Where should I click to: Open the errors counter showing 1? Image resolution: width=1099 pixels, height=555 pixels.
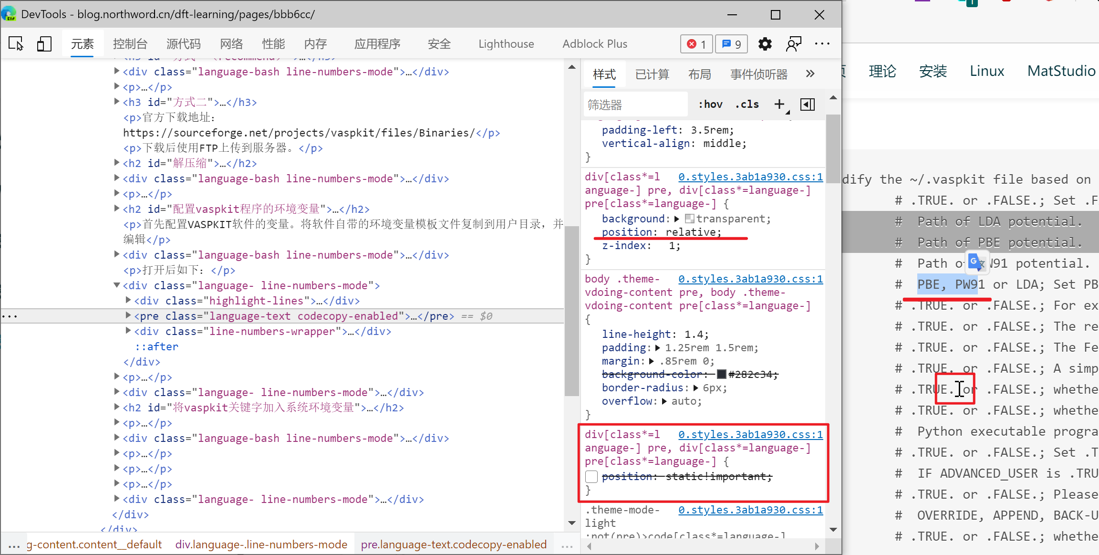tap(696, 43)
